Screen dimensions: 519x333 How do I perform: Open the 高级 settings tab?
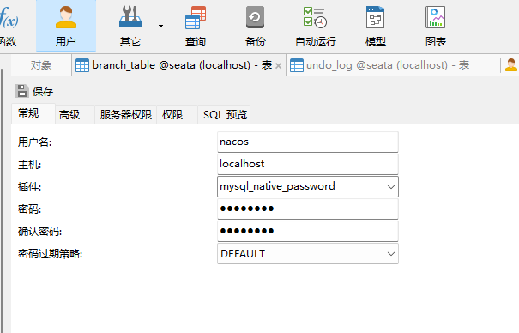(x=69, y=114)
